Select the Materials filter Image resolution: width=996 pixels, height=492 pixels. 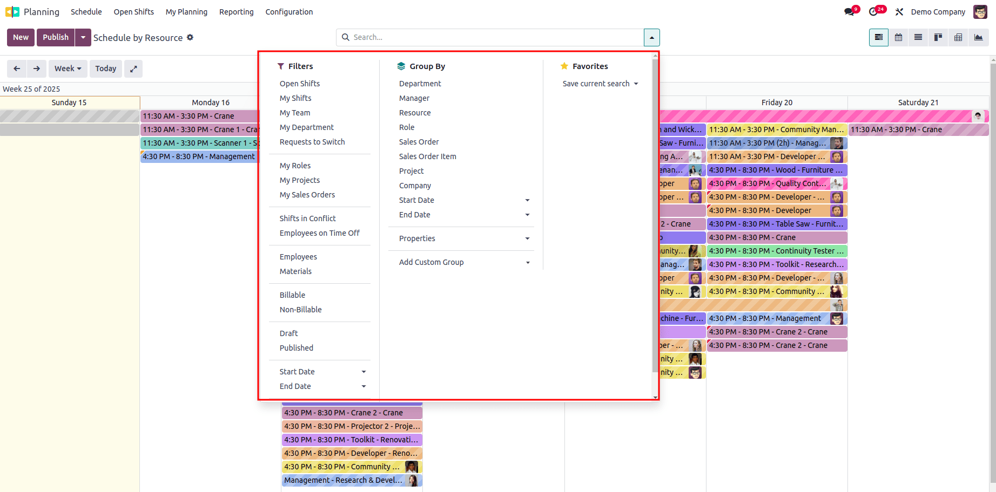295,271
